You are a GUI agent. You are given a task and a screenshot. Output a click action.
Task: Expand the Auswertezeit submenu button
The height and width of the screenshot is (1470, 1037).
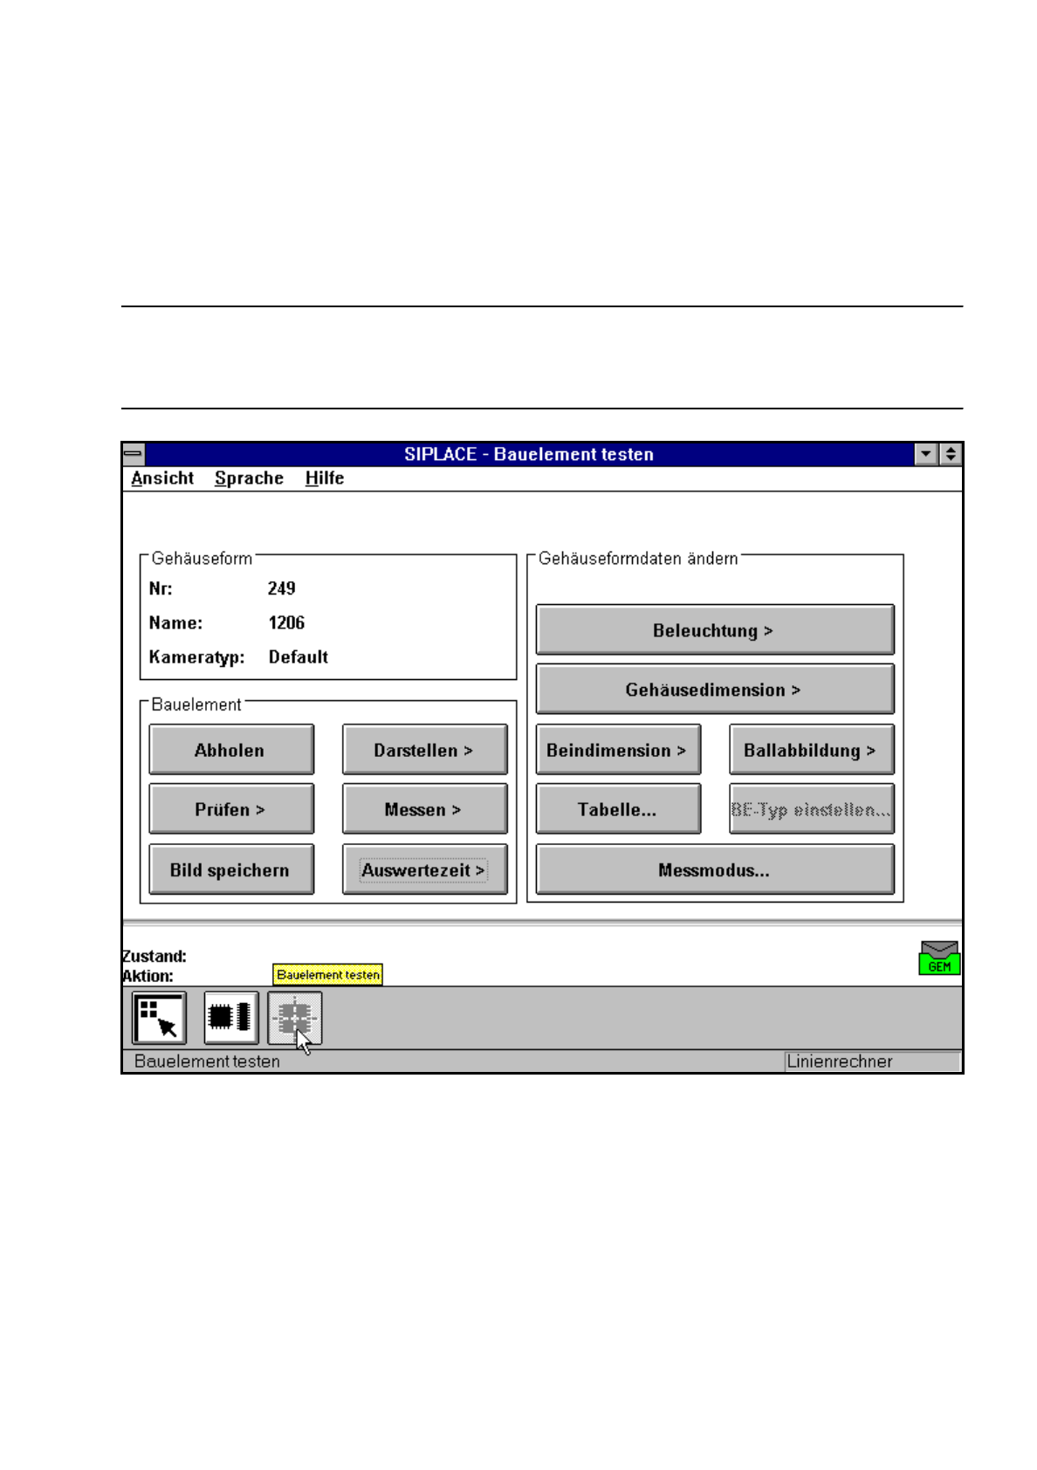[425, 869]
